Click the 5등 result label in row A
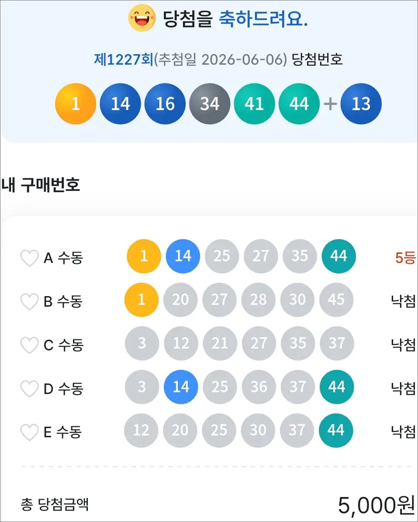Viewport: 418px width, 522px height. click(406, 258)
